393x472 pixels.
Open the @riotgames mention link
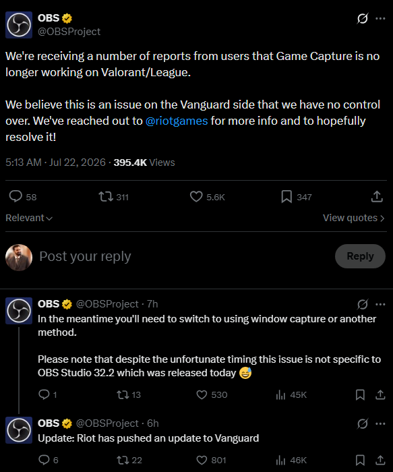(x=177, y=121)
